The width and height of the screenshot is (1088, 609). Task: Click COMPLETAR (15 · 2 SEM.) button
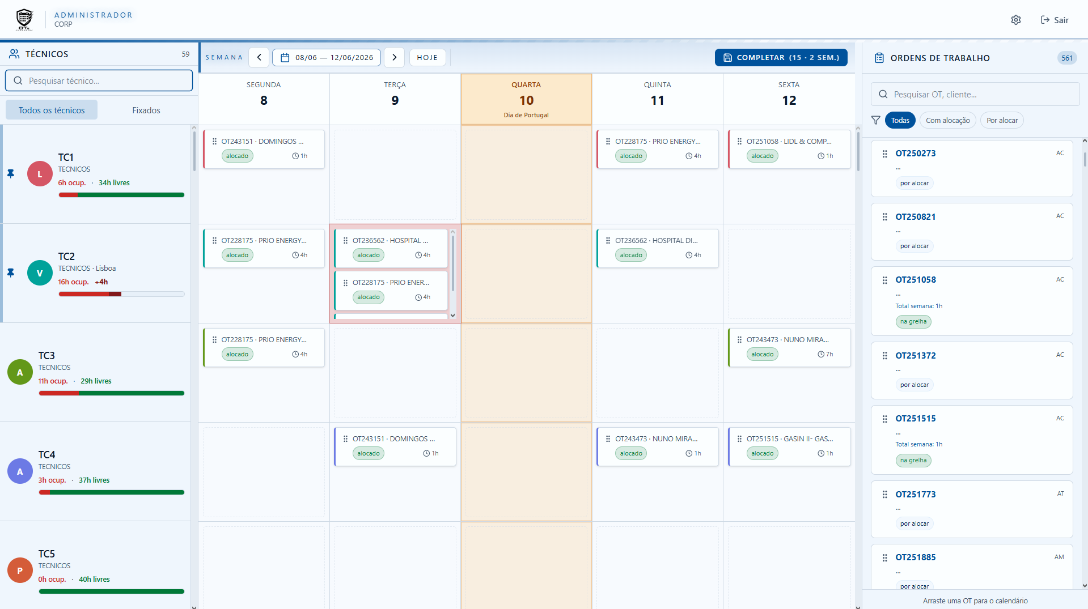click(x=781, y=57)
